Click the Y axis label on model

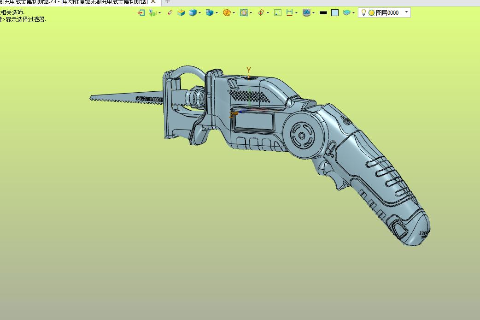click(249, 70)
